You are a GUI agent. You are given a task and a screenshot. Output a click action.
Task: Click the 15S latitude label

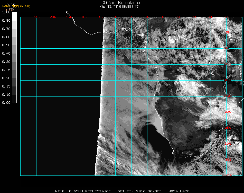tap(228, 96)
